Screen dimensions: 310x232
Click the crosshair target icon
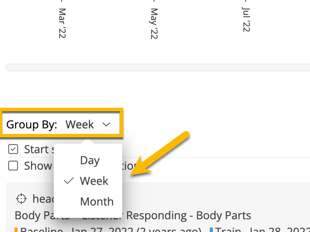click(x=21, y=199)
